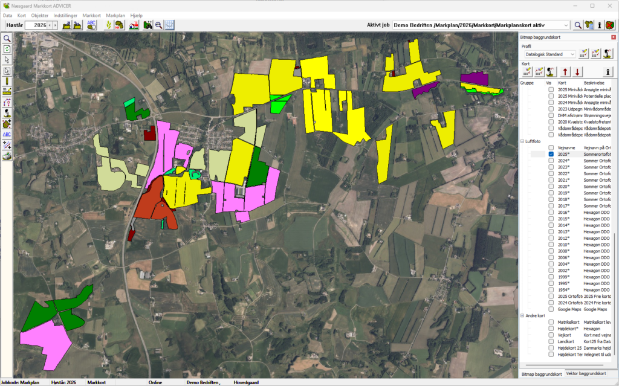Select the arrow pointer tool
619x386 pixels.
[7, 59]
